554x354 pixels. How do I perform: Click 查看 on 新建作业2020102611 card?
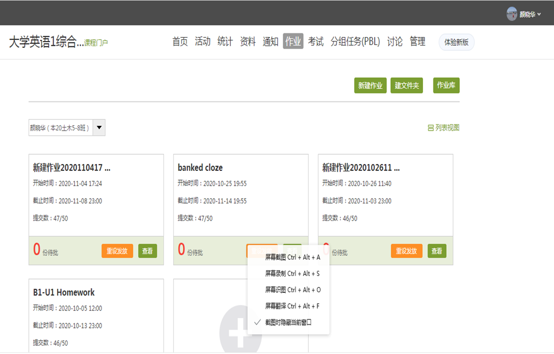point(437,251)
